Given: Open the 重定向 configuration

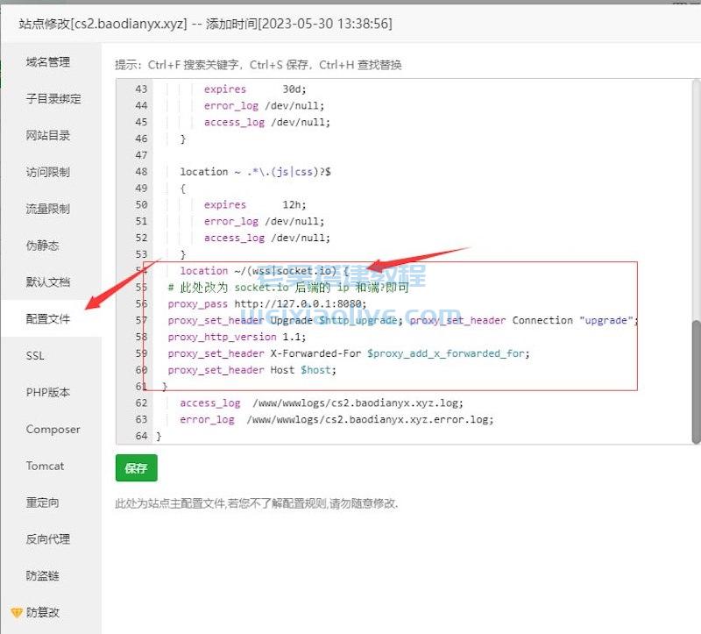Looking at the screenshot, I should (x=42, y=502).
